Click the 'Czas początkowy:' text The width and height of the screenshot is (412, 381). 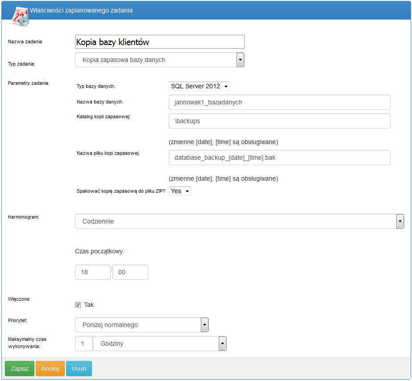[x=100, y=251]
